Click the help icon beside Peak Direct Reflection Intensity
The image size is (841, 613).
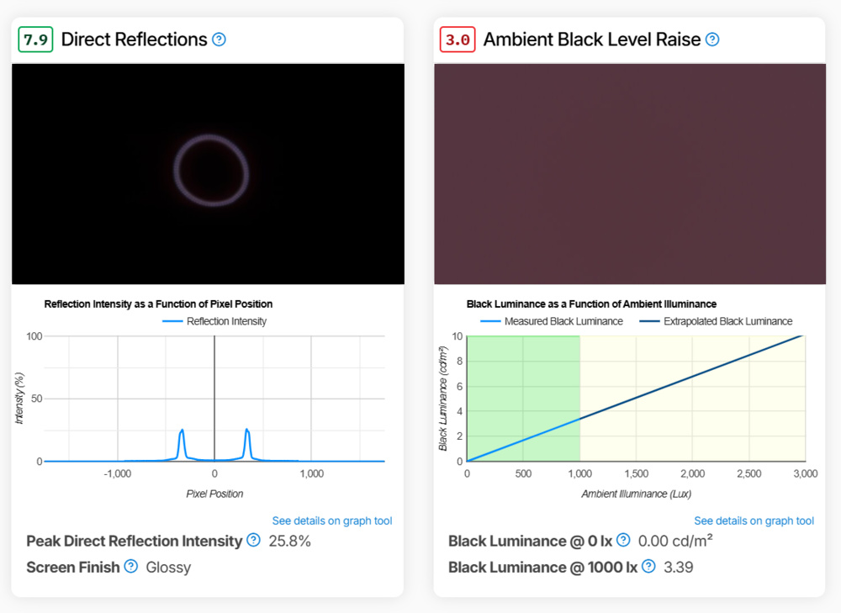(x=253, y=540)
